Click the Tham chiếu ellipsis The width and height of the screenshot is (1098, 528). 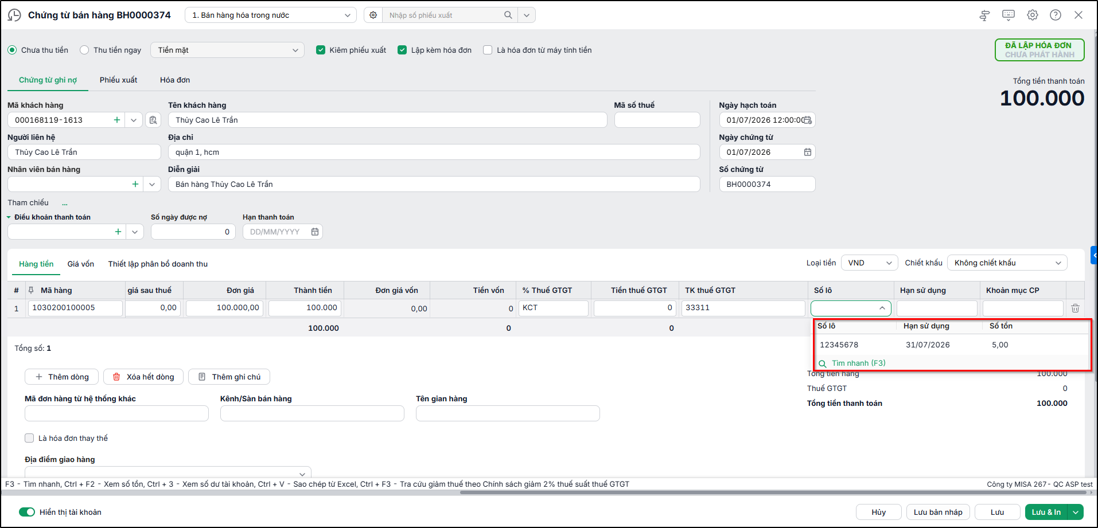point(65,203)
